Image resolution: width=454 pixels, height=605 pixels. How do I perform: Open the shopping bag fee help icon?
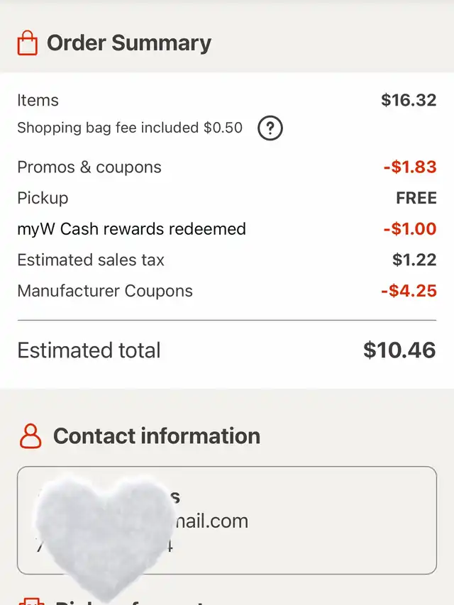click(270, 128)
